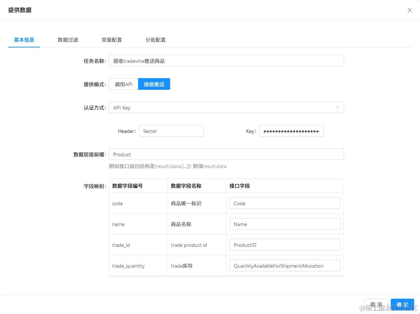Screen dimensions: 420x314
Task: Select the 'trade_quantity' cell
Action: coord(138,265)
